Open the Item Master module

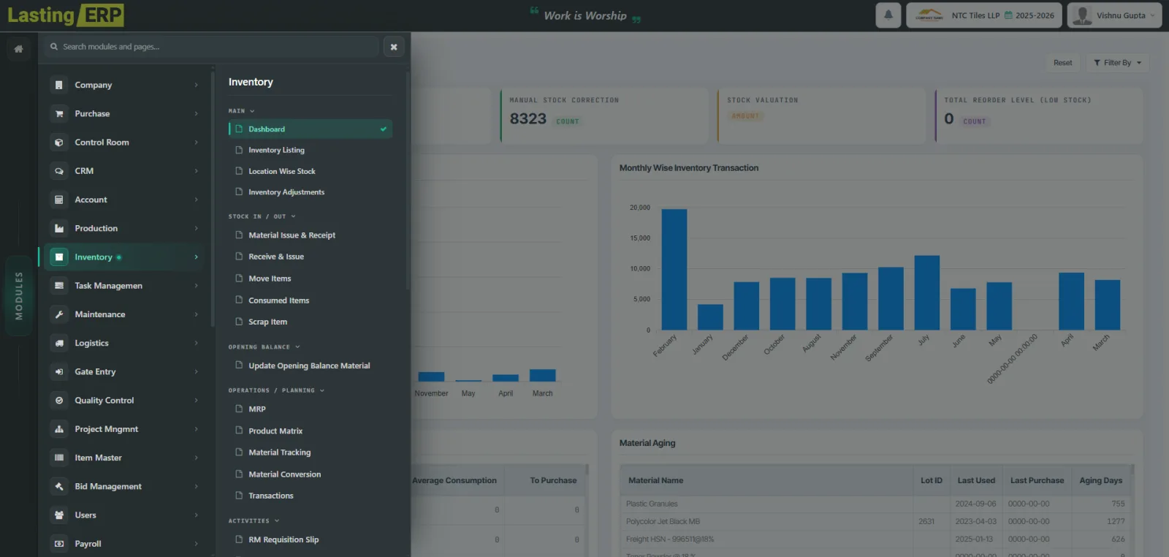124,458
